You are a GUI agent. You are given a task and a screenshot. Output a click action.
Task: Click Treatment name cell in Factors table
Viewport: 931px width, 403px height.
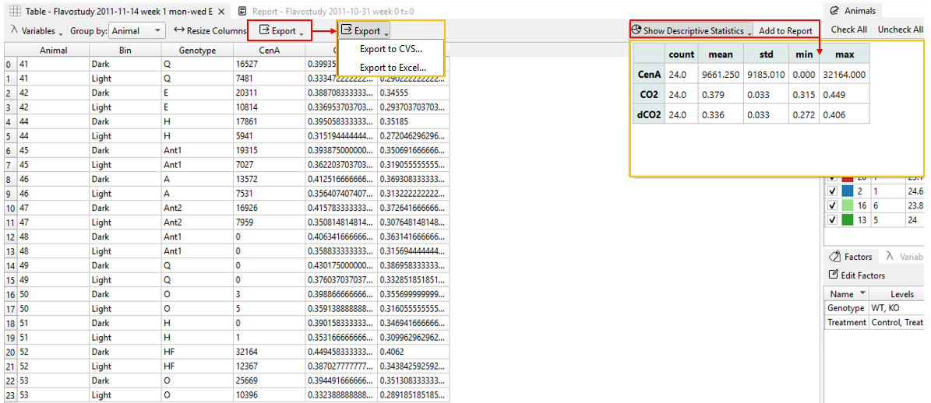point(846,322)
